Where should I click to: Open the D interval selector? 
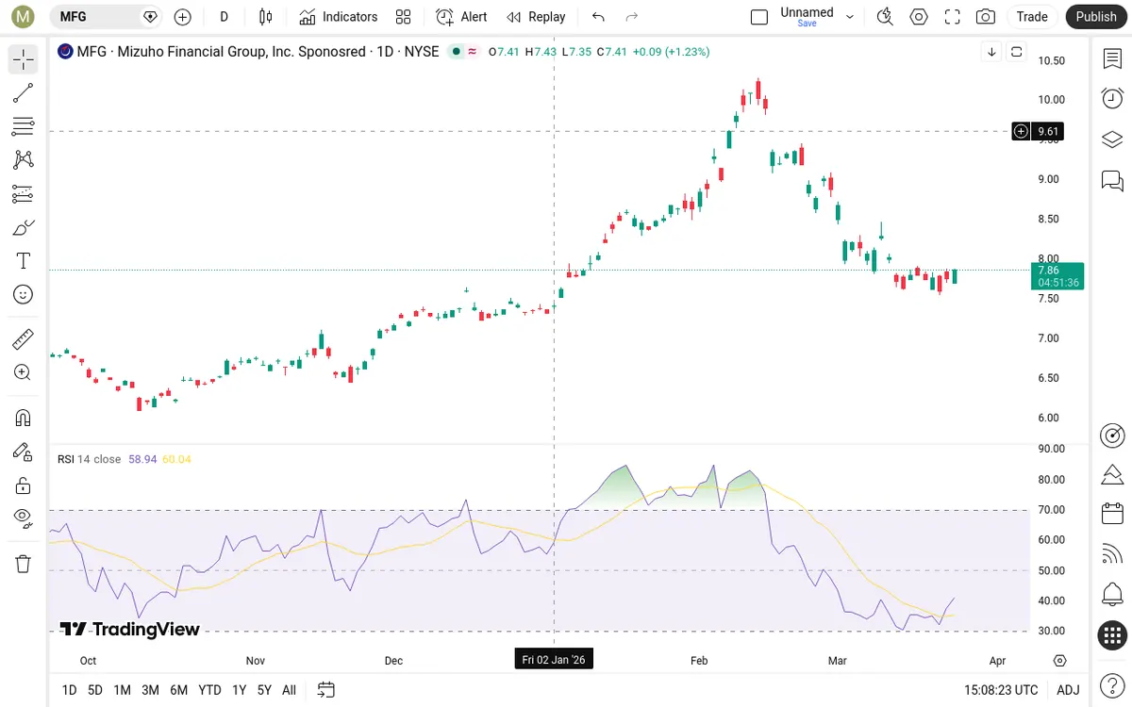point(224,17)
